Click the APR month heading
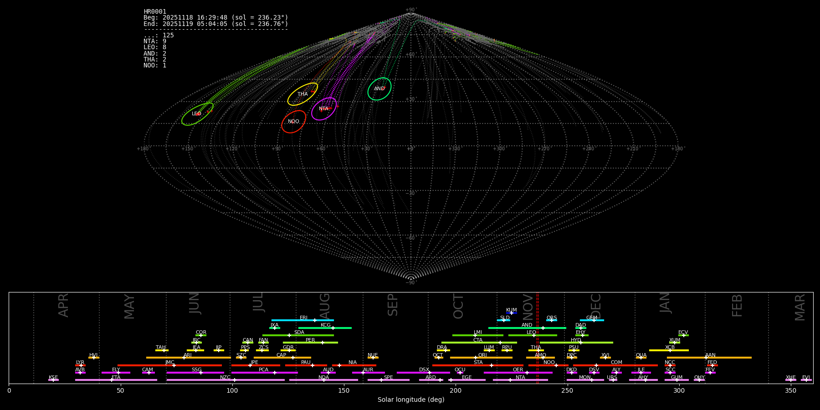The width and height of the screenshot is (820, 410). pyautogui.click(x=63, y=305)
